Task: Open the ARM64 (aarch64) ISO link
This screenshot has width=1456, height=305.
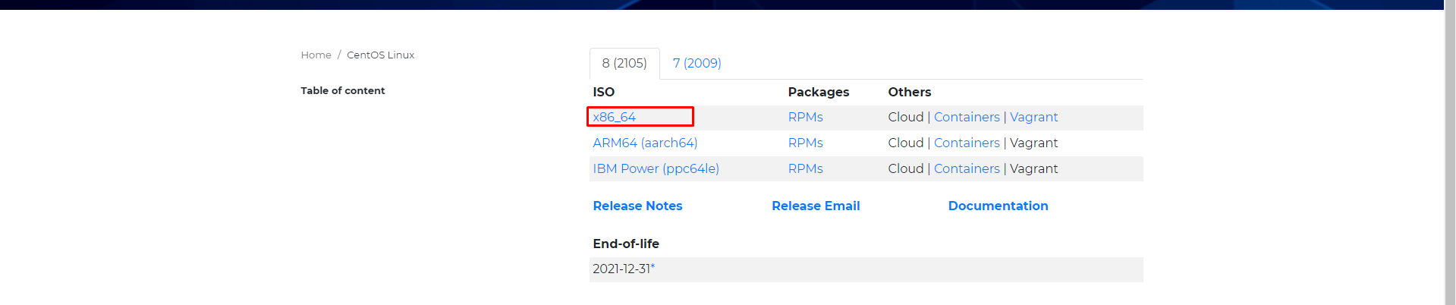Action: (644, 143)
